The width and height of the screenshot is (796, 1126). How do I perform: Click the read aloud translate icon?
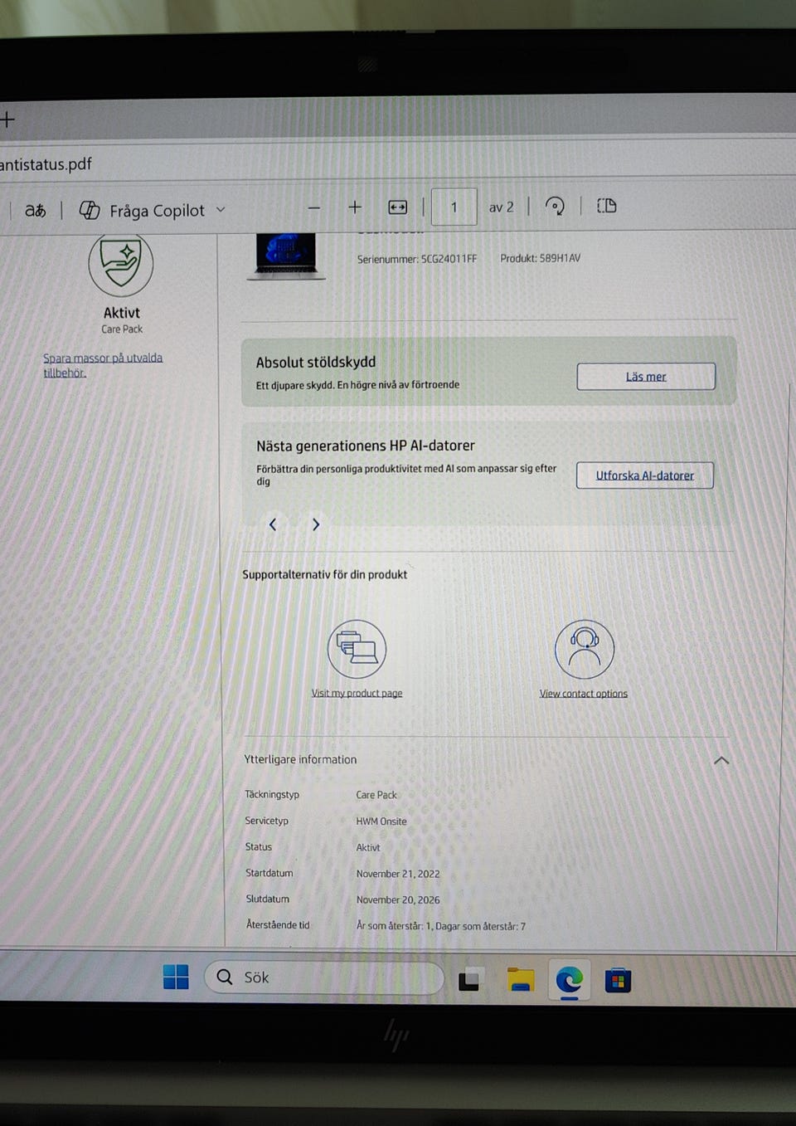(x=35, y=211)
